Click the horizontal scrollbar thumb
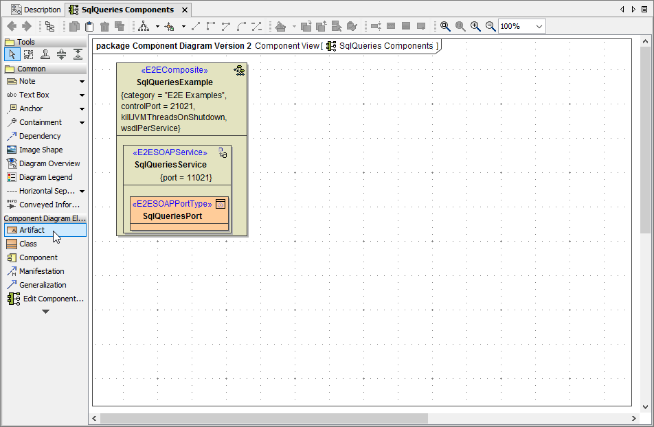The image size is (654, 427). point(264,418)
